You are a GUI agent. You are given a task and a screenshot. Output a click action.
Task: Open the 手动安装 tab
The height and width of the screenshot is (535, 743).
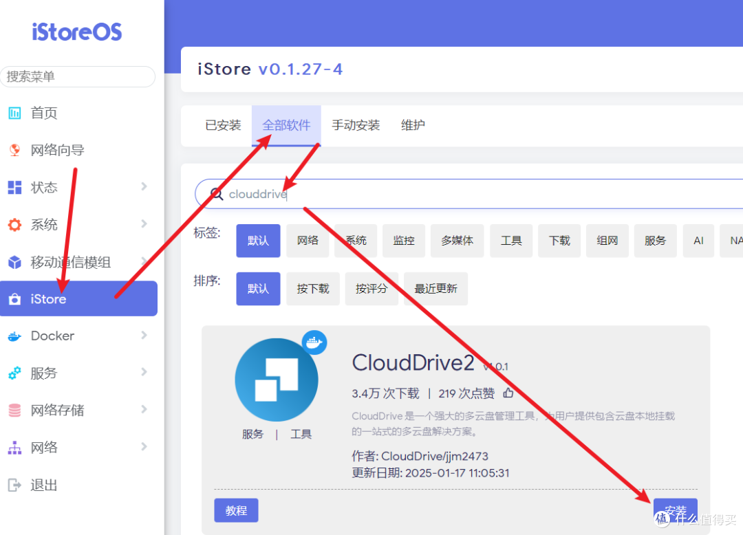356,125
